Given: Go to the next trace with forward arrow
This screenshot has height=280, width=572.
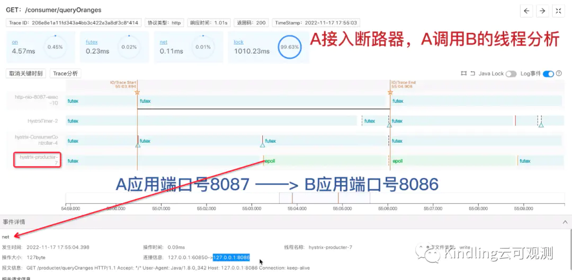Looking at the screenshot, I should click(x=542, y=11).
